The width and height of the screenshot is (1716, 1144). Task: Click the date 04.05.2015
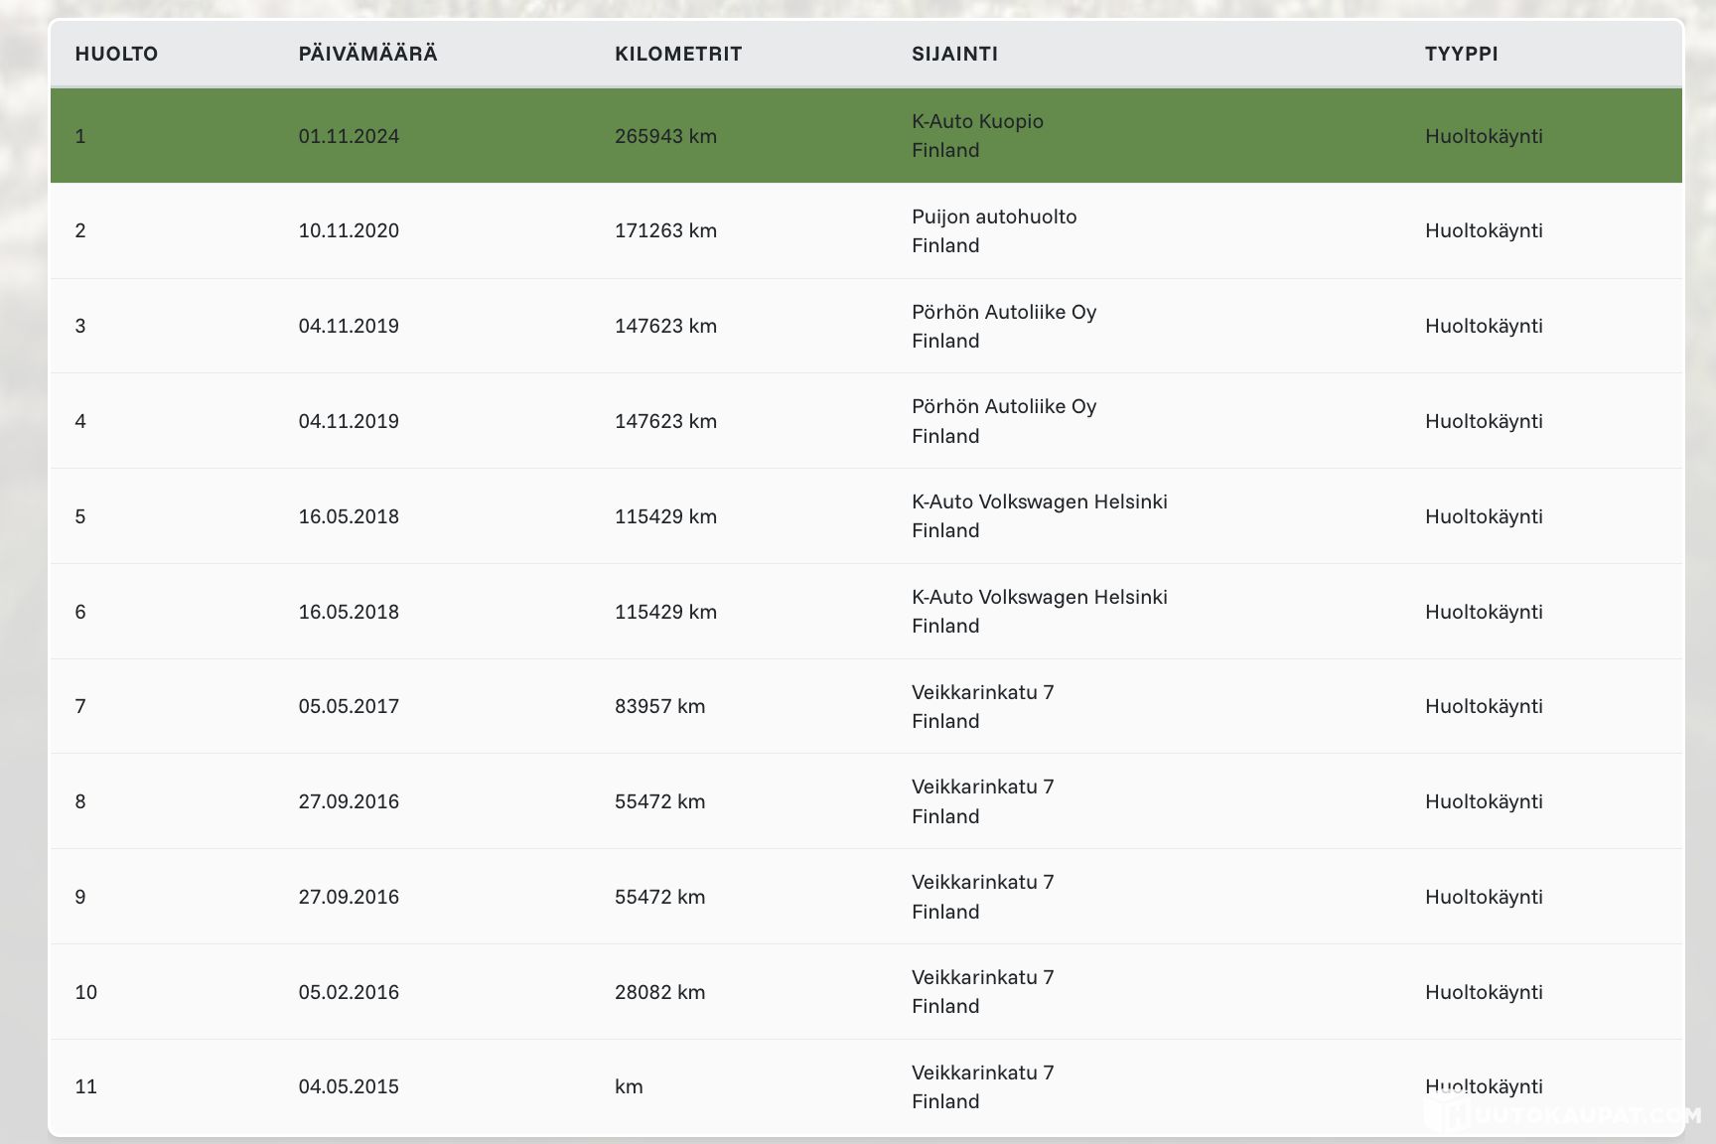[349, 1086]
